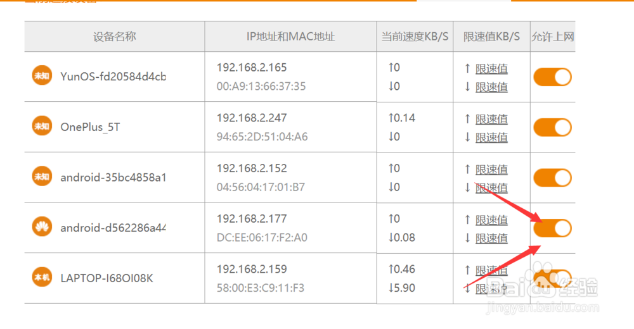The width and height of the screenshot is (634, 329).
Task: Click the IP address 192.168.2.247
Action: pos(252,118)
